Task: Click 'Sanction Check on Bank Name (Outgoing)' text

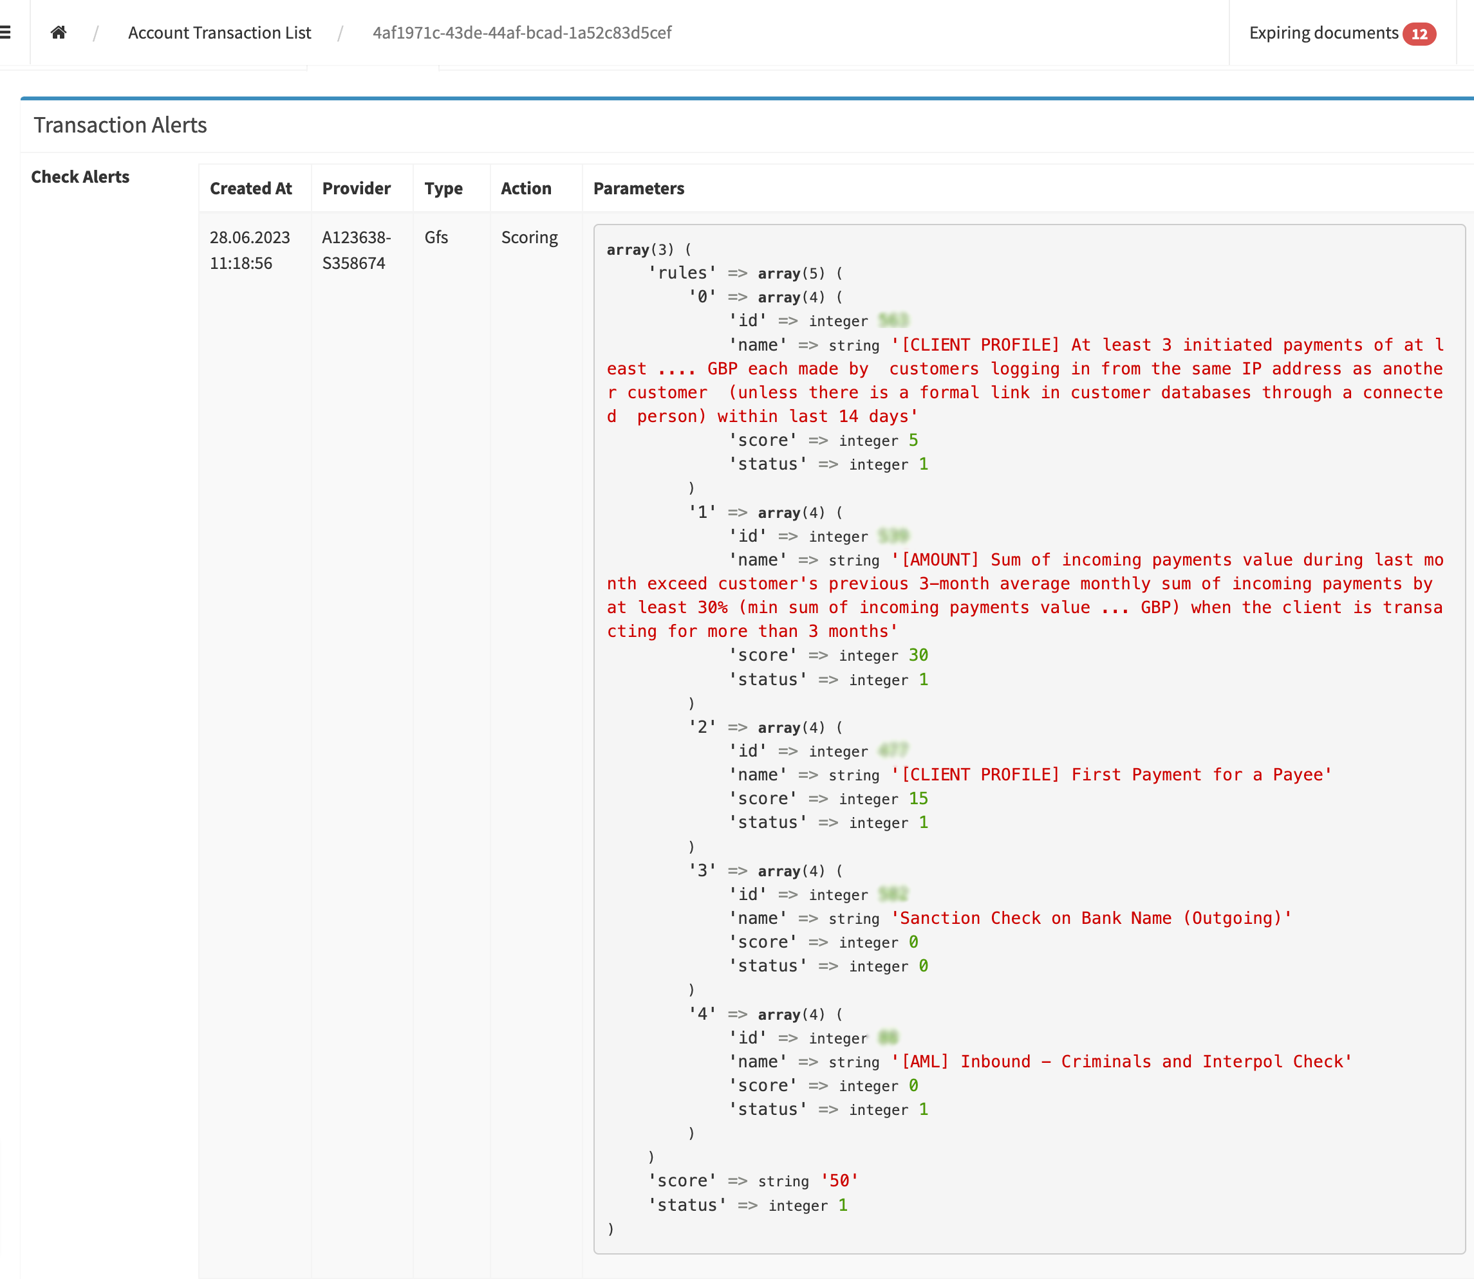Action: click(1090, 918)
